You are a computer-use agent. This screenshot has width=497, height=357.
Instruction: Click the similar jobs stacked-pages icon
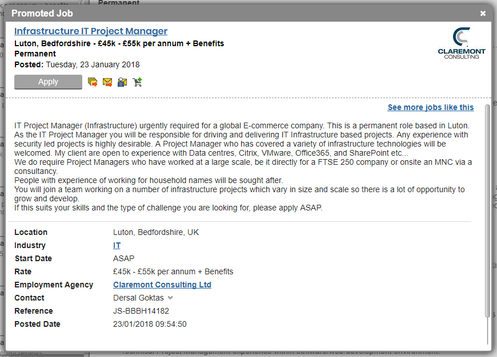[x=93, y=82]
